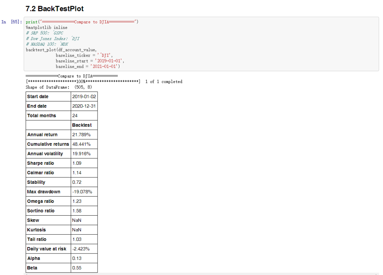This screenshot has height=275, width=383.
Task: Click the Sortino ratio label
Action: point(48,211)
